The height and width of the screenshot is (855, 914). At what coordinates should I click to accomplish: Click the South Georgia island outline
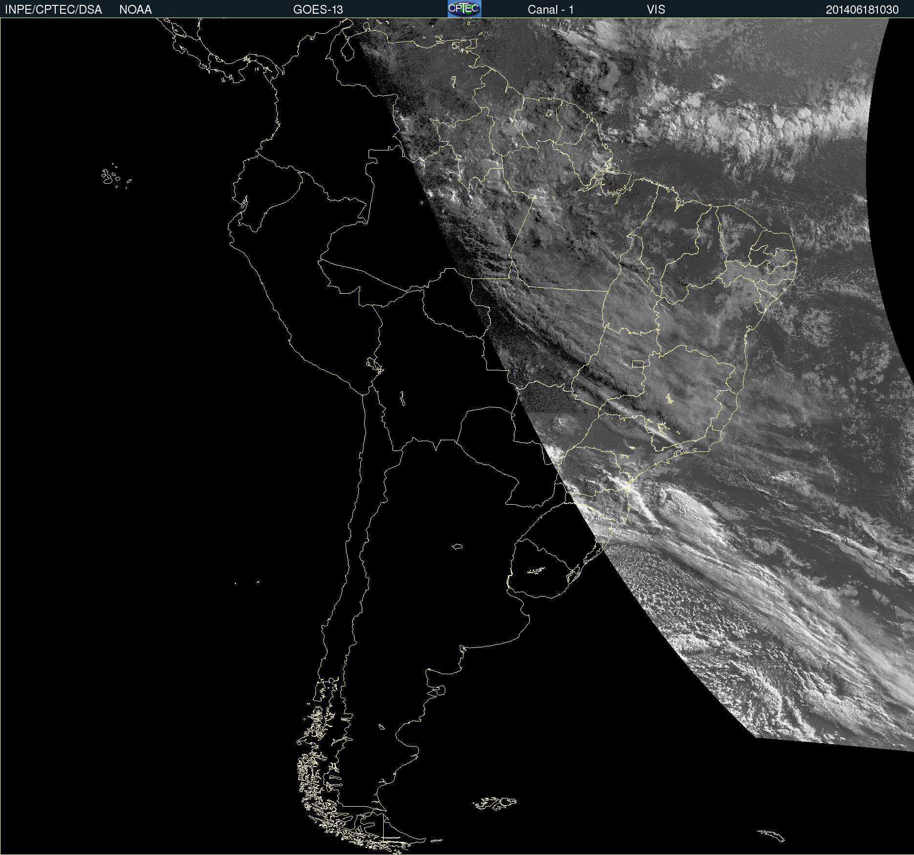(x=771, y=835)
